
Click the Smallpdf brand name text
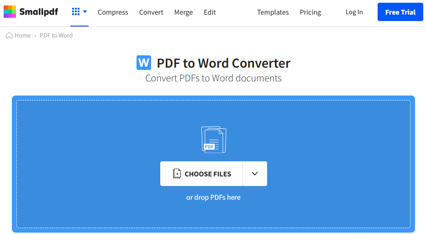pyautogui.click(x=38, y=12)
